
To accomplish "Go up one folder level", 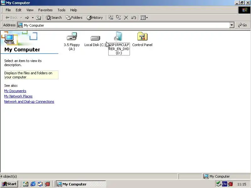I will click(38, 18).
